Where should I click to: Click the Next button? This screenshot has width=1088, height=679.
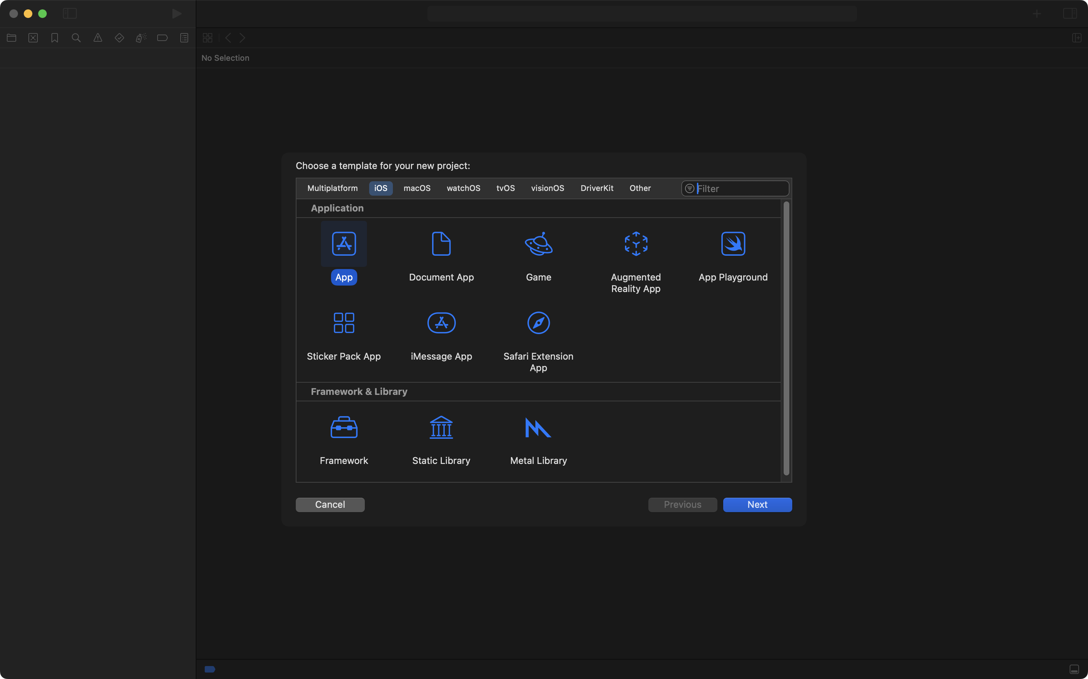[x=757, y=504]
